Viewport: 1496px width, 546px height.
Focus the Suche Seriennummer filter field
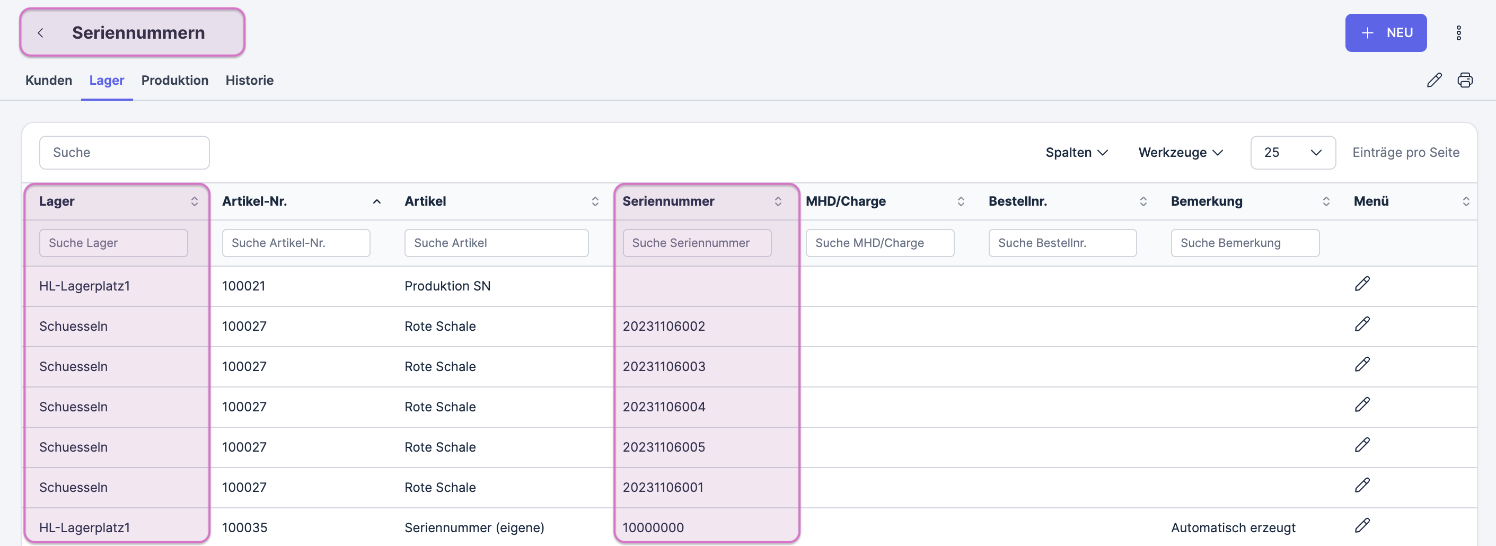(697, 243)
